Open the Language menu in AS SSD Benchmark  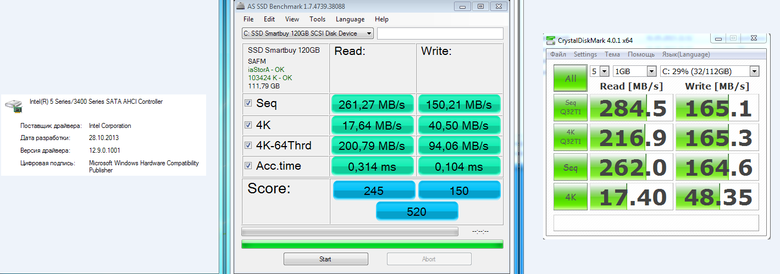[x=350, y=19]
